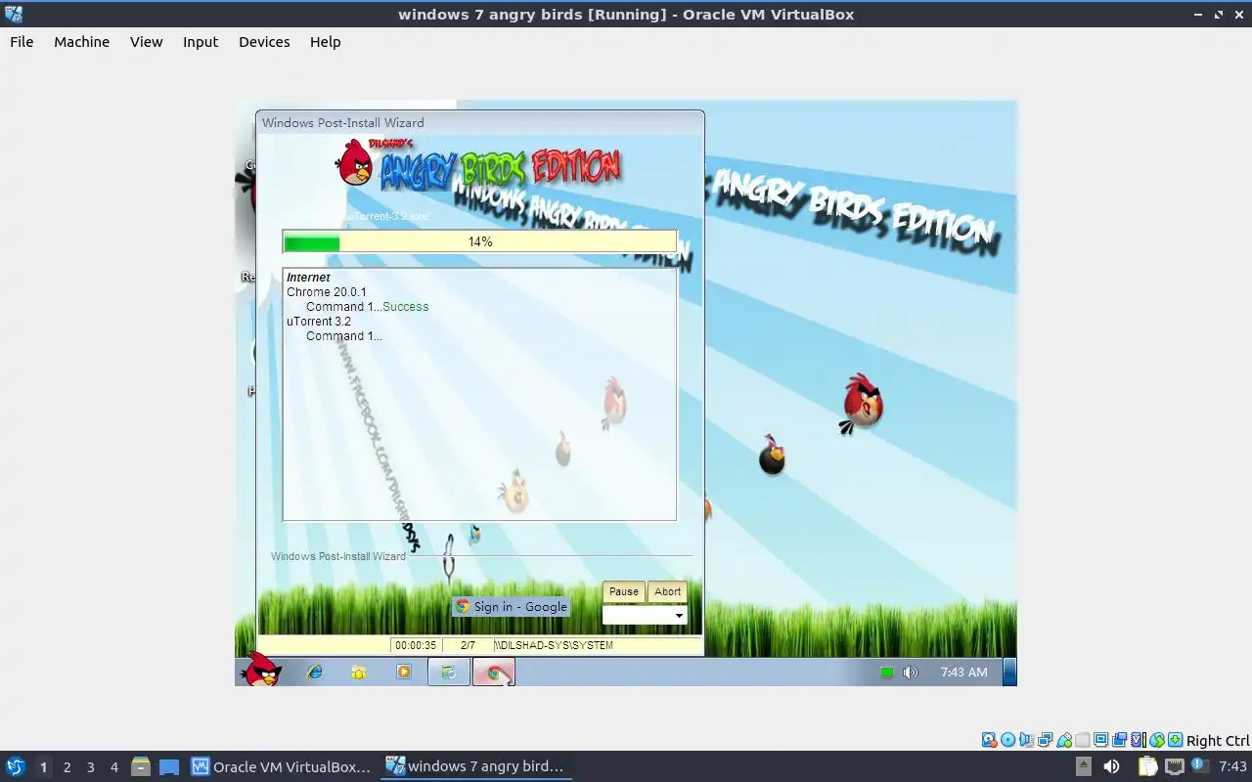Screen dimensions: 1252x782
Task: Open Windows Media Player taskbar icon
Action: [x=404, y=672]
